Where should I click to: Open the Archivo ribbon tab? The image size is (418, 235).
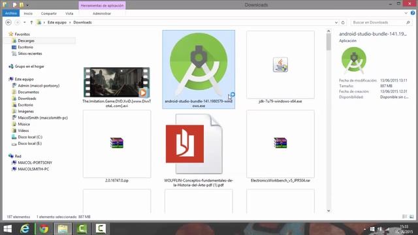click(11, 13)
